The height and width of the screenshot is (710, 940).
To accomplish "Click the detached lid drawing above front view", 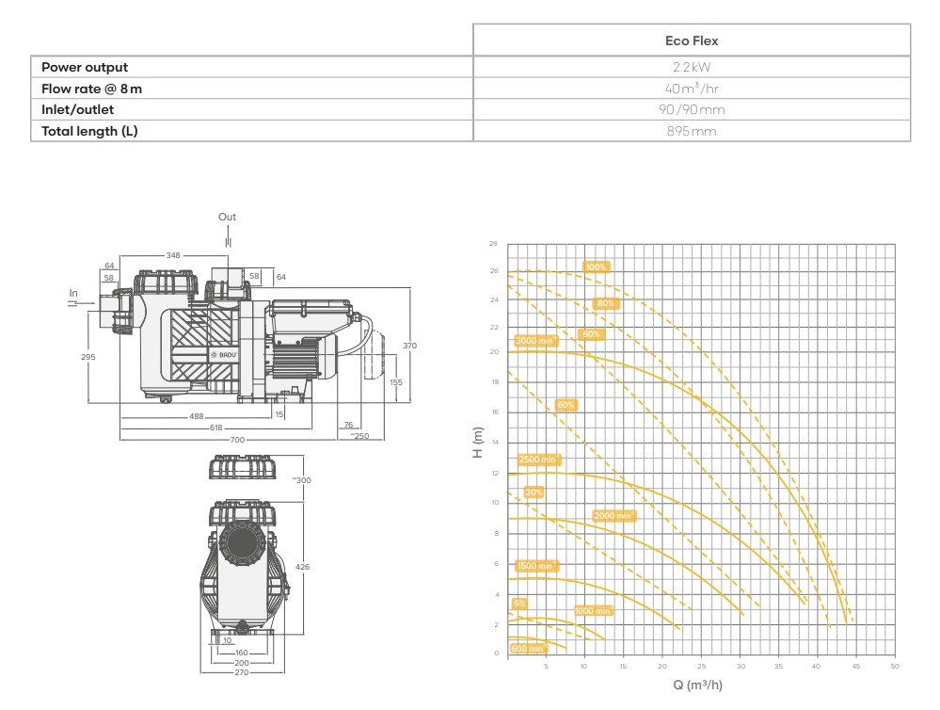I will coord(243,467).
